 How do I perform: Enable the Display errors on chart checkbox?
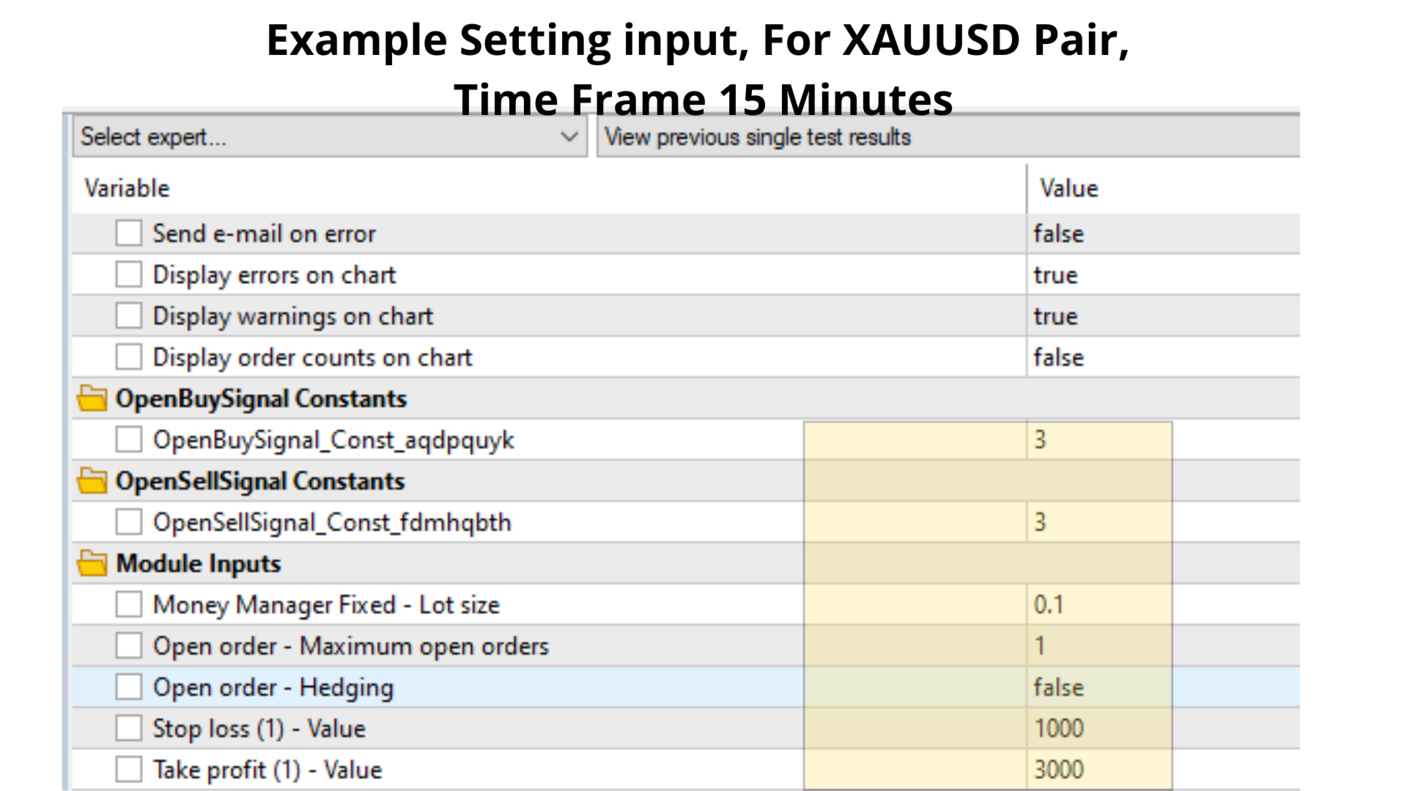coord(129,275)
